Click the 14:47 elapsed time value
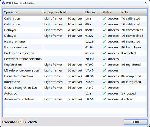This screenshot has height=127, width=150. click(89, 88)
